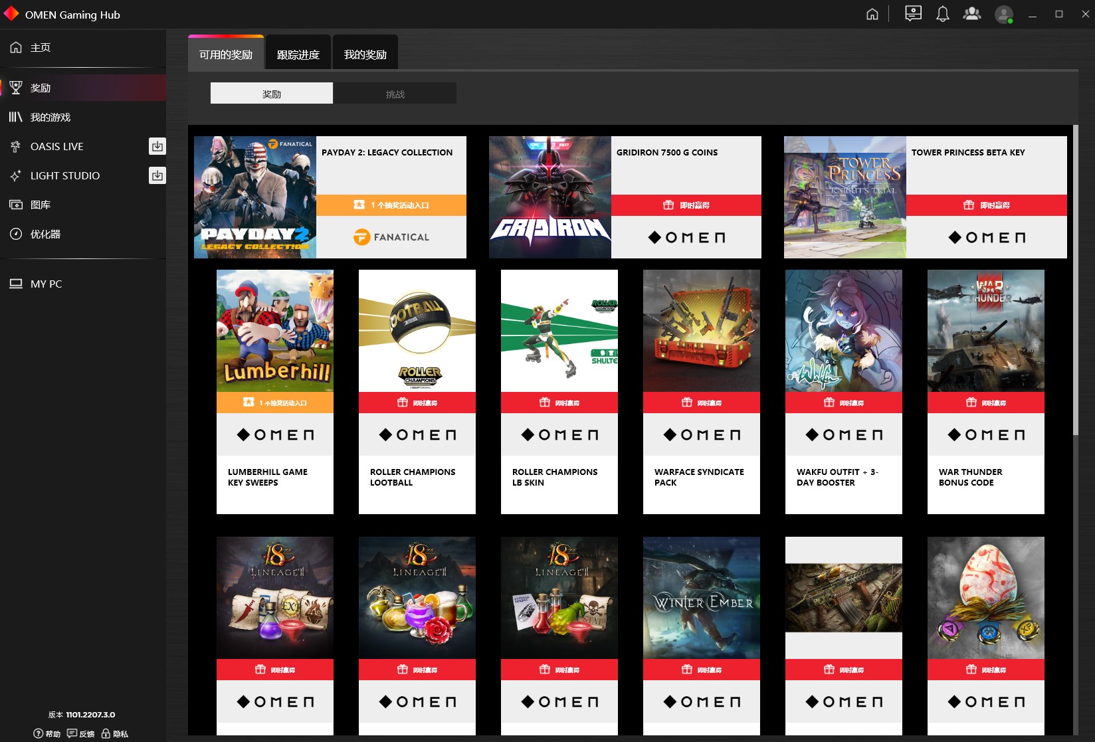Screen dimensions: 1095x742
Task: Click download icon next to LIGHT STUDIO
Action: pyautogui.click(x=157, y=175)
